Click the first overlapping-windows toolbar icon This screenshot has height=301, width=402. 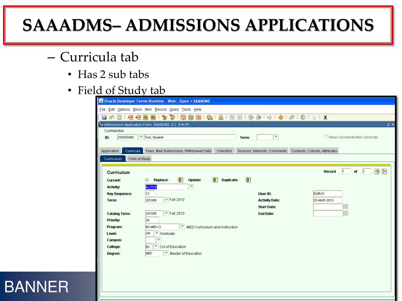(x=251, y=118)
